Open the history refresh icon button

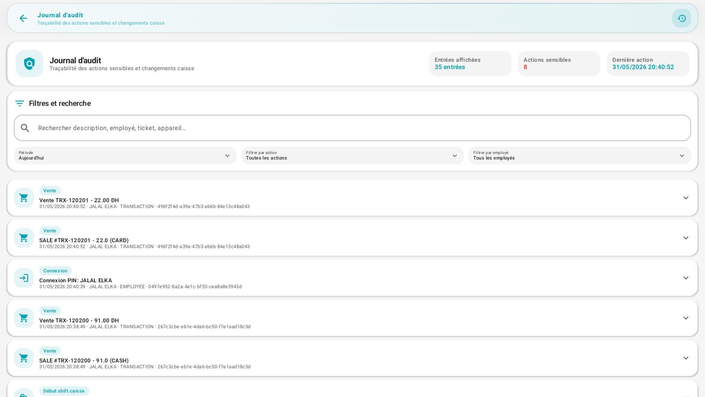682,18
